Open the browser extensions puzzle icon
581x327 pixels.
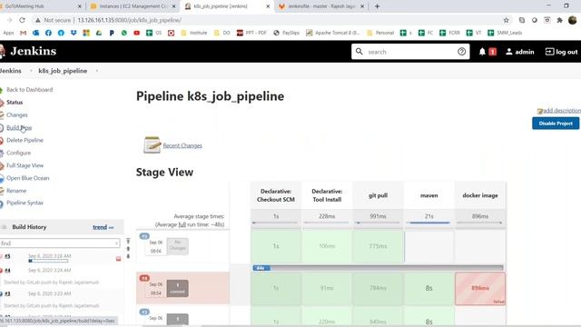559,20
